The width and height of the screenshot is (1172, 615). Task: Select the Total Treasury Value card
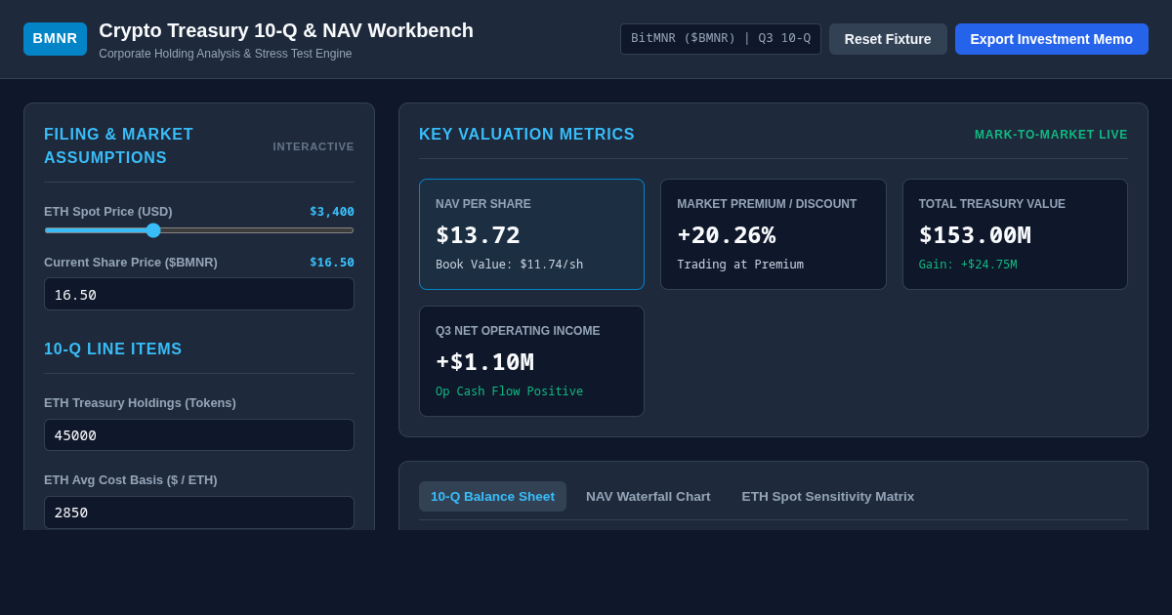tap(1015, 234)
